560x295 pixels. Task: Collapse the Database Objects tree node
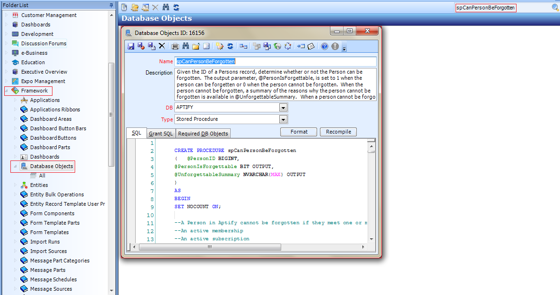point(15,166)
